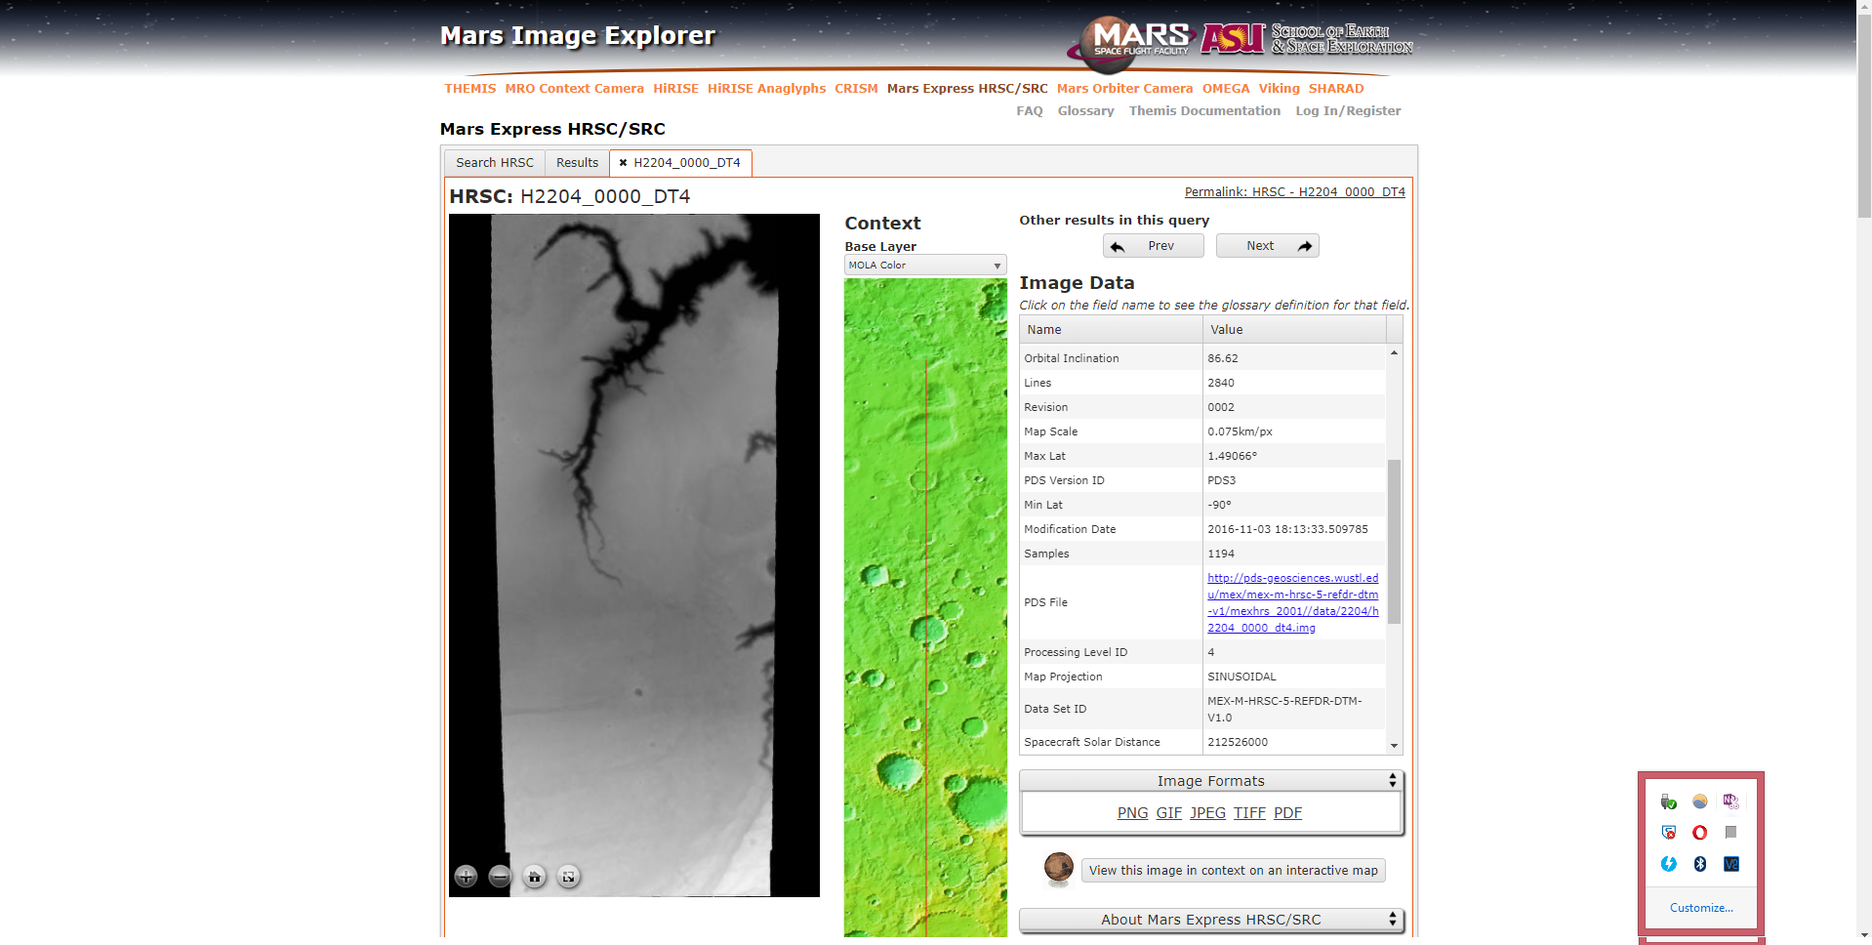Click View this image in context on an interactive map
1872x945 pixels.
click(x=1234, y=871)
